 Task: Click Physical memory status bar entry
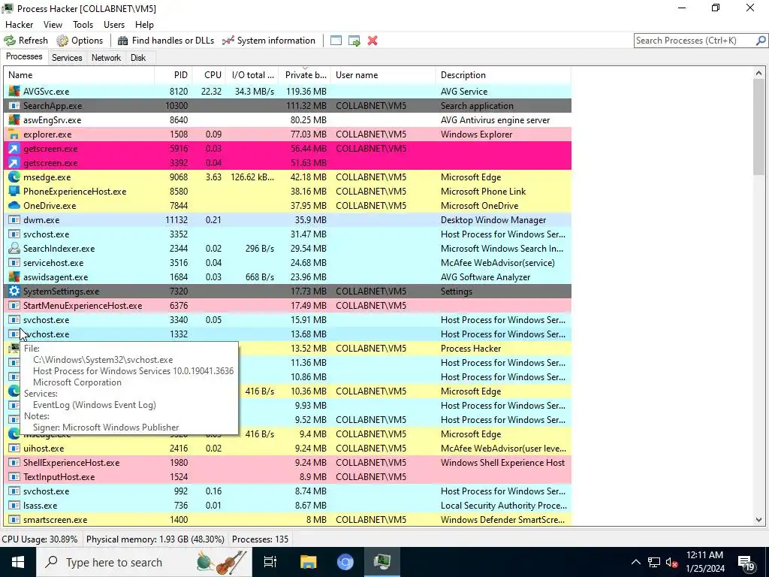point(155,539)
